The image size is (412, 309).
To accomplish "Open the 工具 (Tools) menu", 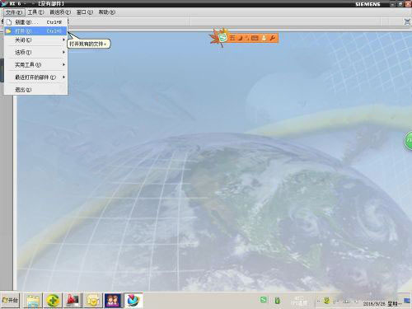I will coord(35,12).
